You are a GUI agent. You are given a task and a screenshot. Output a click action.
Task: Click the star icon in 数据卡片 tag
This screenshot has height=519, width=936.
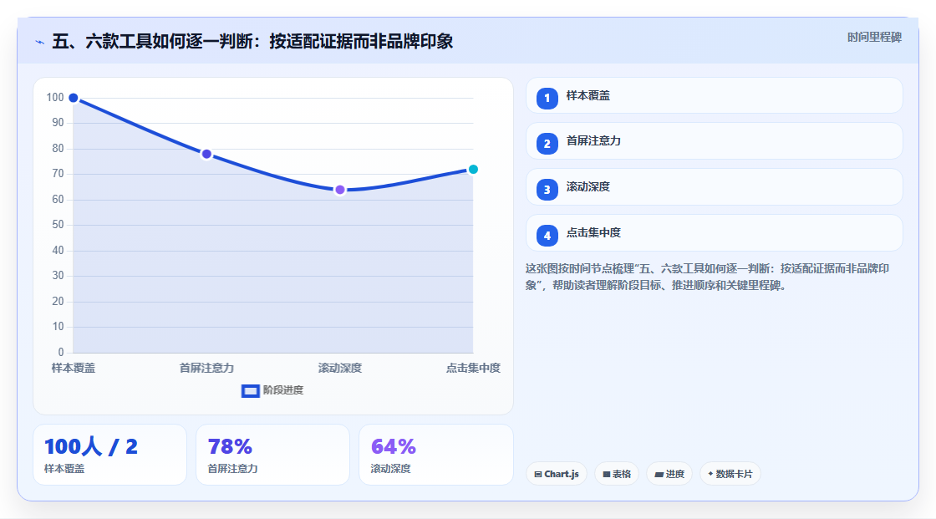pos(710,474)
